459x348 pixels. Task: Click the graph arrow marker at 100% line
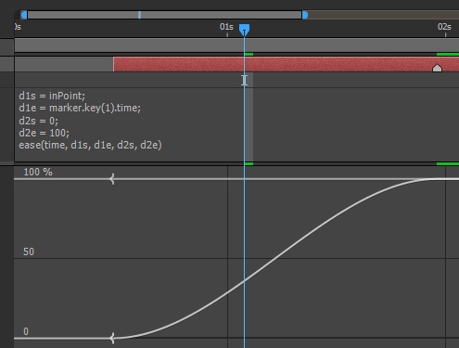point(112,179)
